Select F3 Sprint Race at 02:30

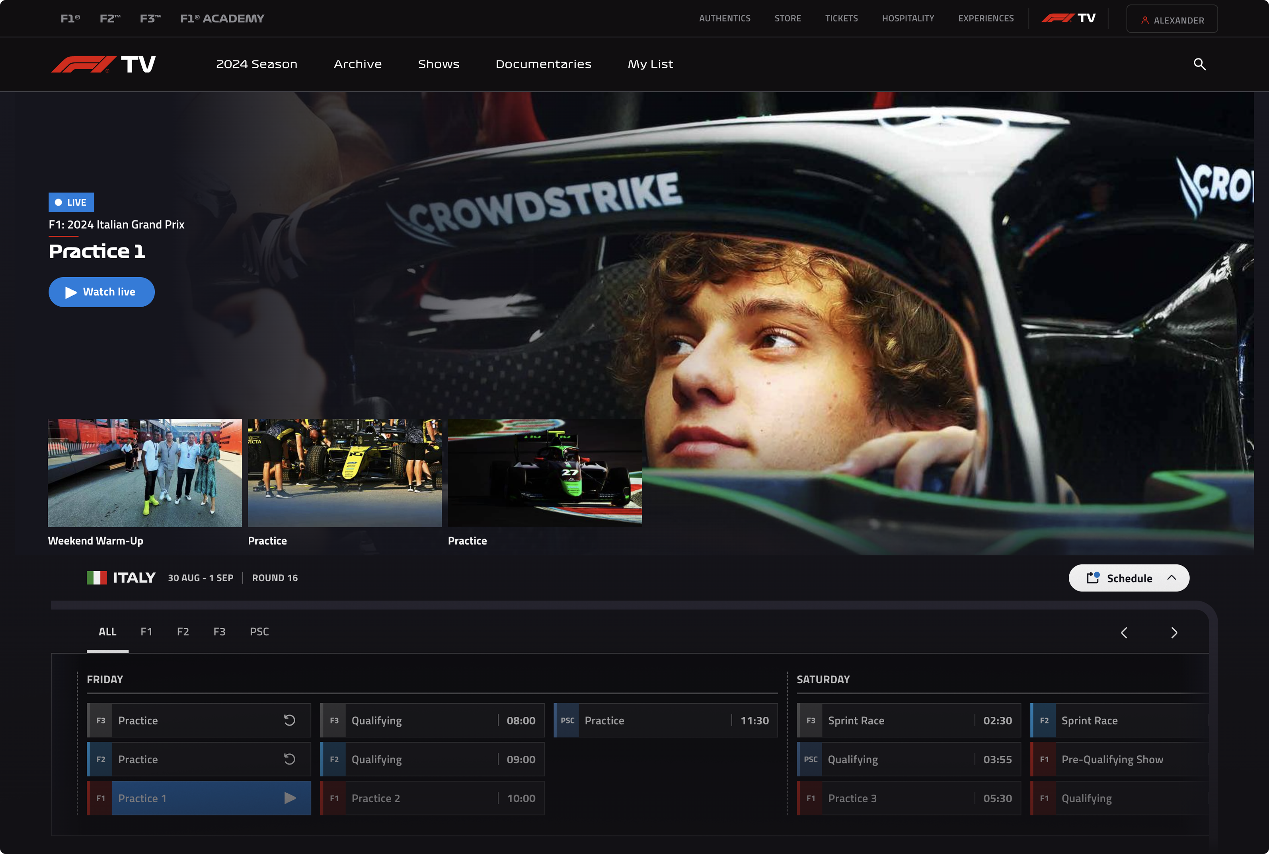click(909, 720)
